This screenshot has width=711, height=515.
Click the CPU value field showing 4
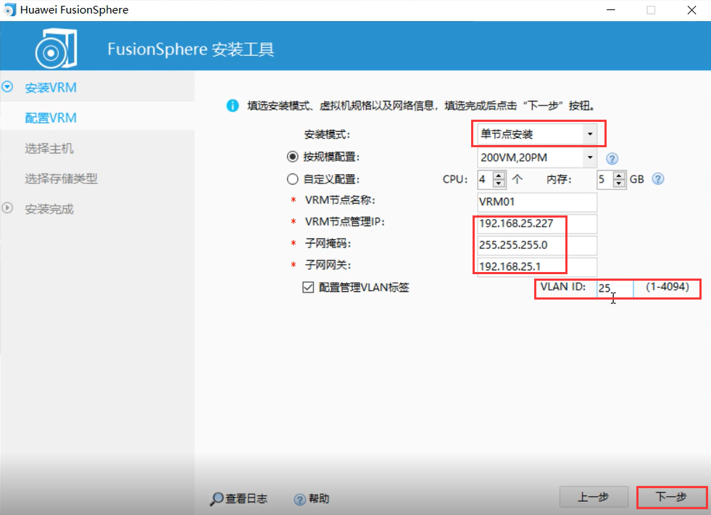486,179
